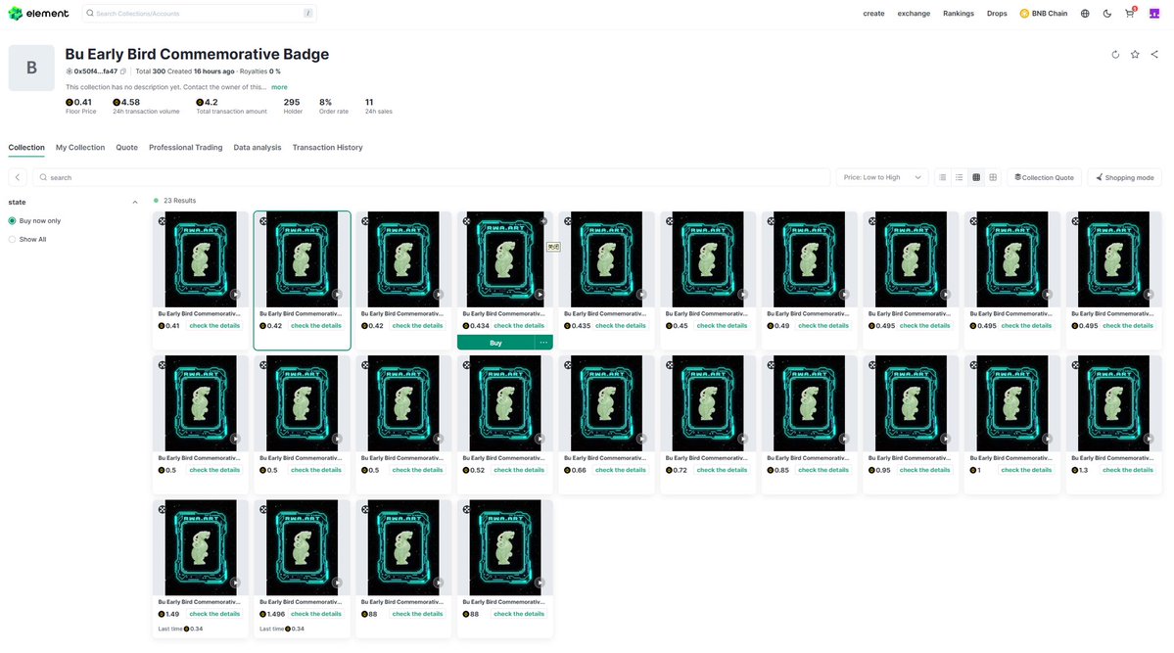Image resolution: width=1174 pixels, height=653 pixels.
Task: Open the Collection tab
Action: click(26, 148)
